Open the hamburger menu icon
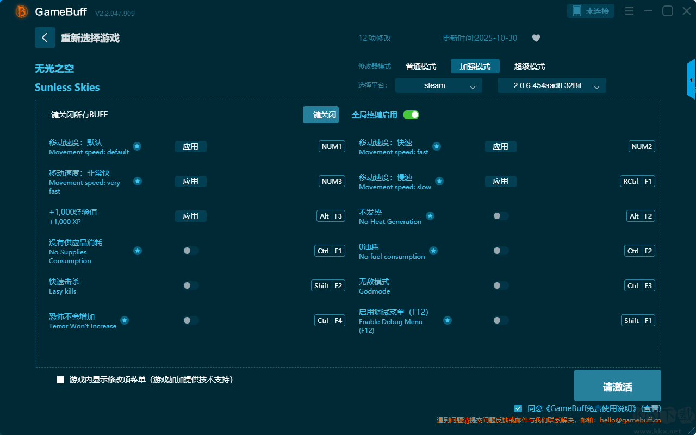Viewport: 696px width, 435px height. 629,11
